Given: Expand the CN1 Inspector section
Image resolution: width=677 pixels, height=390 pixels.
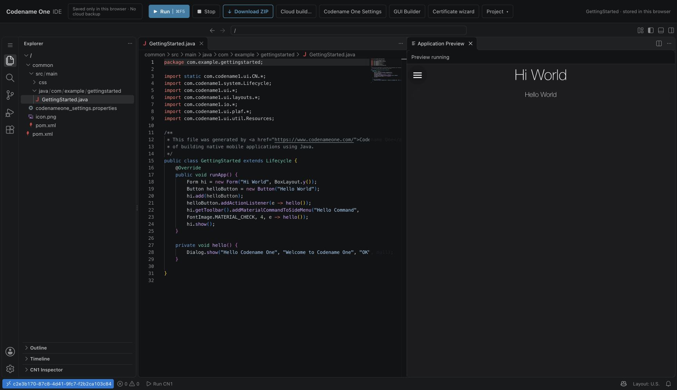Looking at the screenshot, I should (77, 370).
